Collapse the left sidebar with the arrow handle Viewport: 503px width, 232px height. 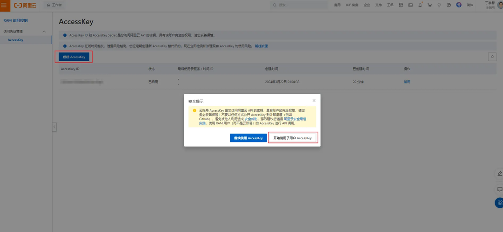pyautogui.click(x=54, y=127)
